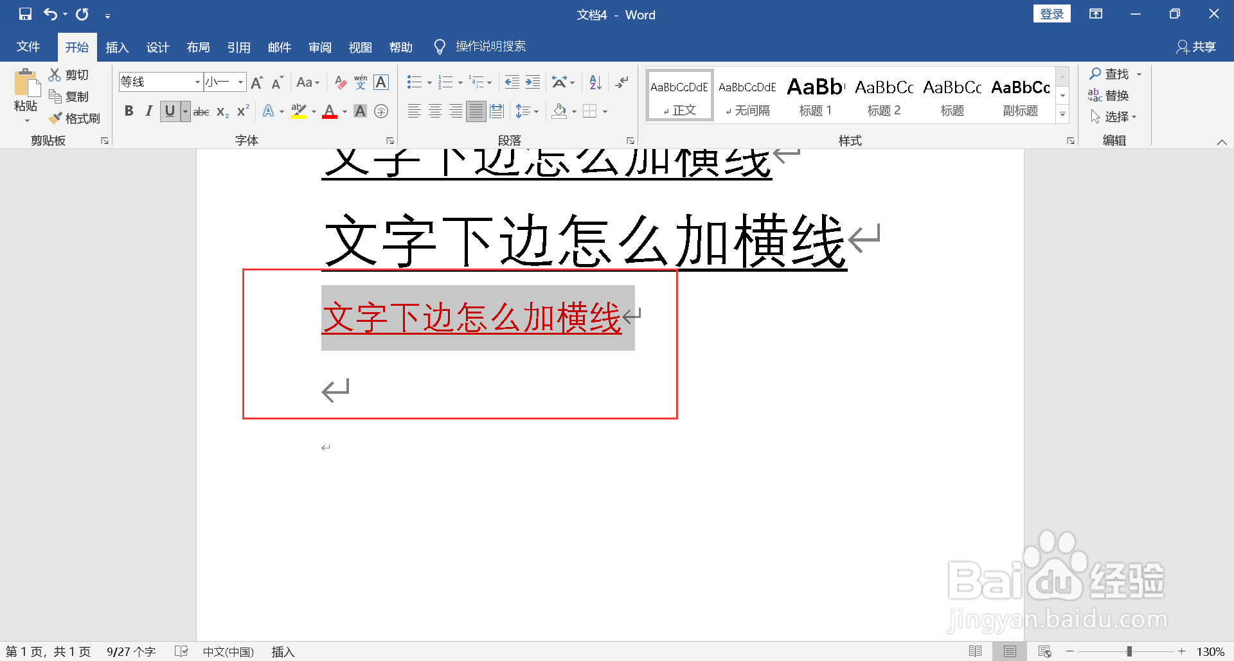Open the font size 小一 dropdown
Screen dimensions: 1234x661
240,82
